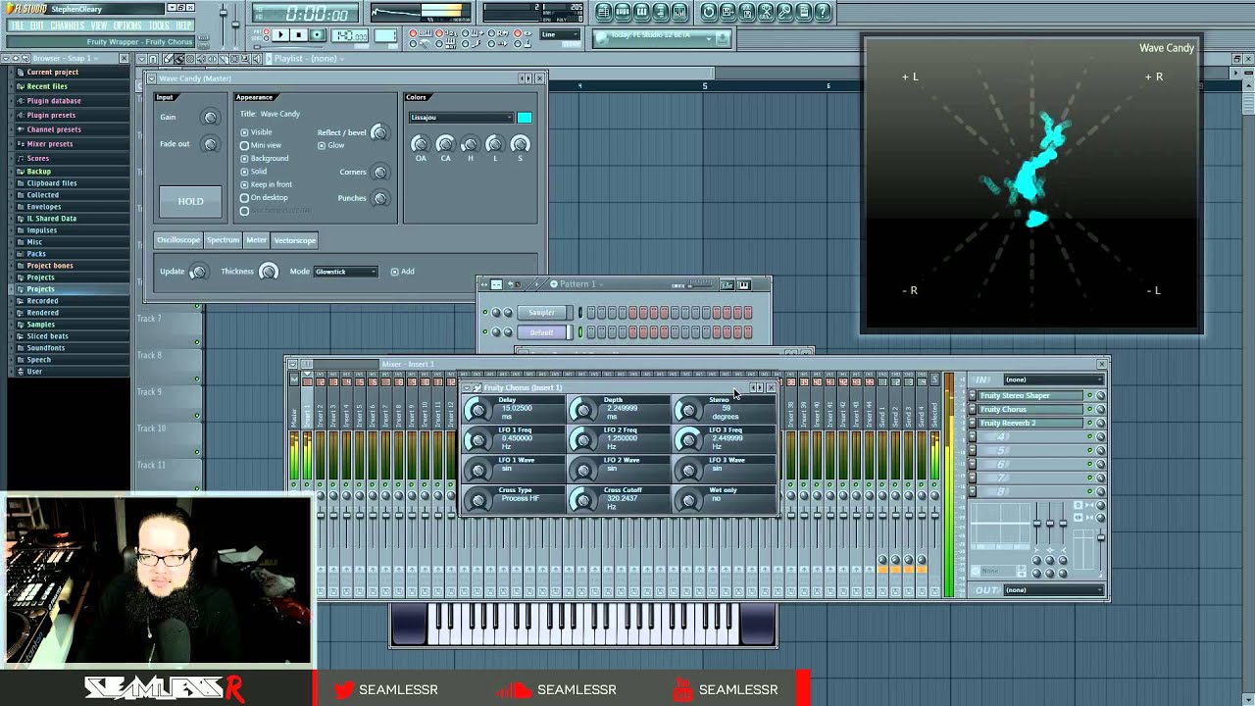
Task: Click the Corners knob
Action: pyautogui.click(x=380, y=173)
